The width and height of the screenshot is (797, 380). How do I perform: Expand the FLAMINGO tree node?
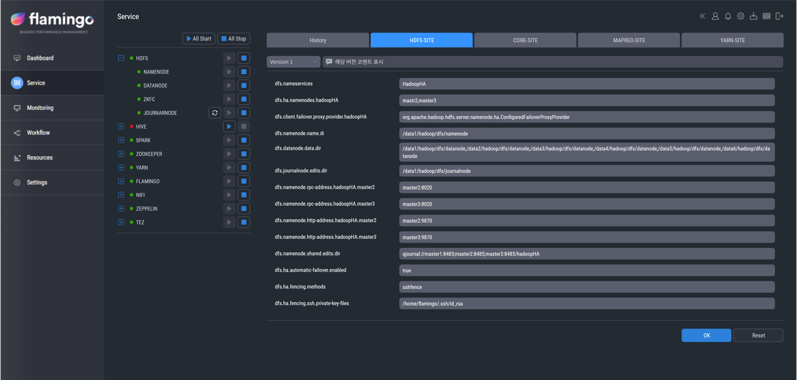click(x=121, y=181)
